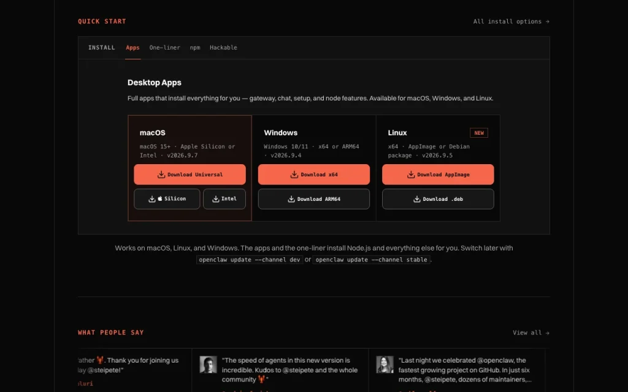
Task: Click the Desktop Apps heading
Action: click(x=154, y=83)
